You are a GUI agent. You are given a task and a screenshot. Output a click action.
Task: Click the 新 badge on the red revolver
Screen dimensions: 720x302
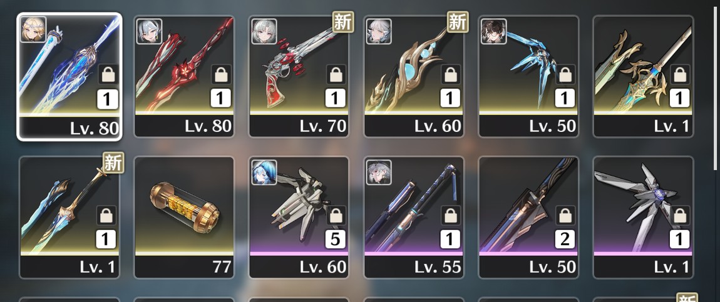344,22
